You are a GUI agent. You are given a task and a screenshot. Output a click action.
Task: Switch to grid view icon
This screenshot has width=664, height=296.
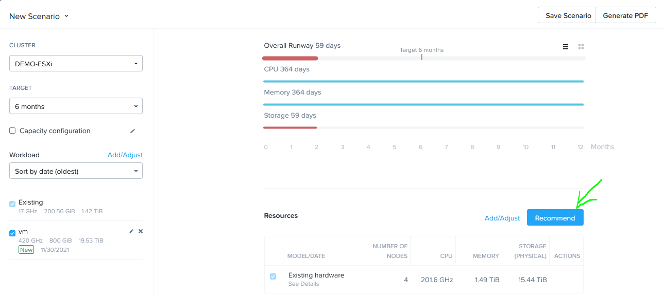click(x=581, y=47)
